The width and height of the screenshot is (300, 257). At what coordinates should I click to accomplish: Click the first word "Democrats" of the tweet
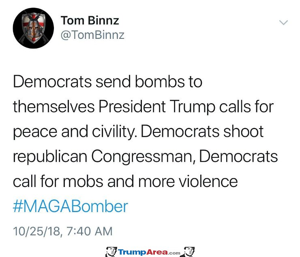pyautogui.click(x=52, y=82)
